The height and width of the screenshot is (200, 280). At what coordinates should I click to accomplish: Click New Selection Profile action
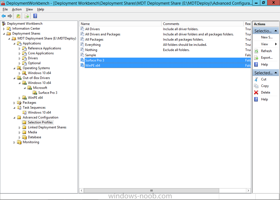pyautogui.click(x=267, y=37)
